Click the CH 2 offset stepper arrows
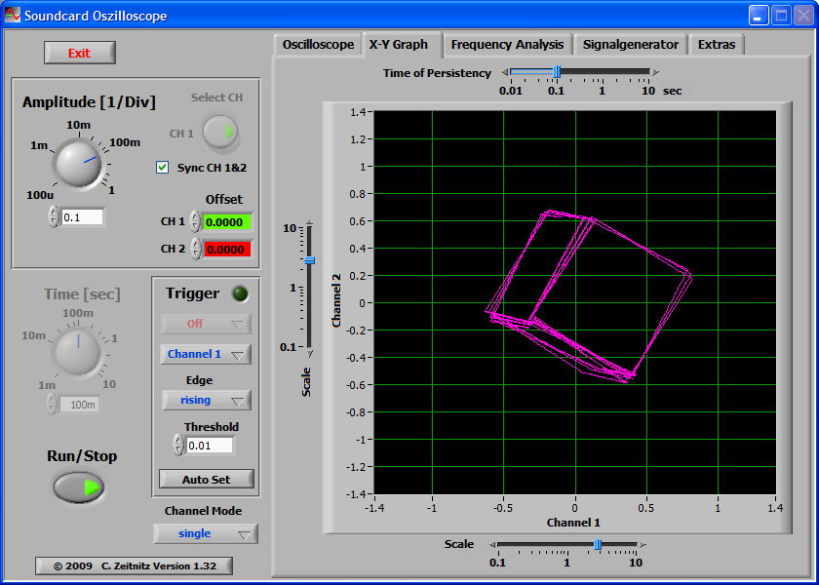Screen dimensions: 819x585 point(195,249)
